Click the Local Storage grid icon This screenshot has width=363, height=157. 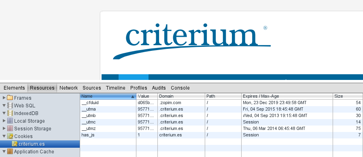coord(10,121)
